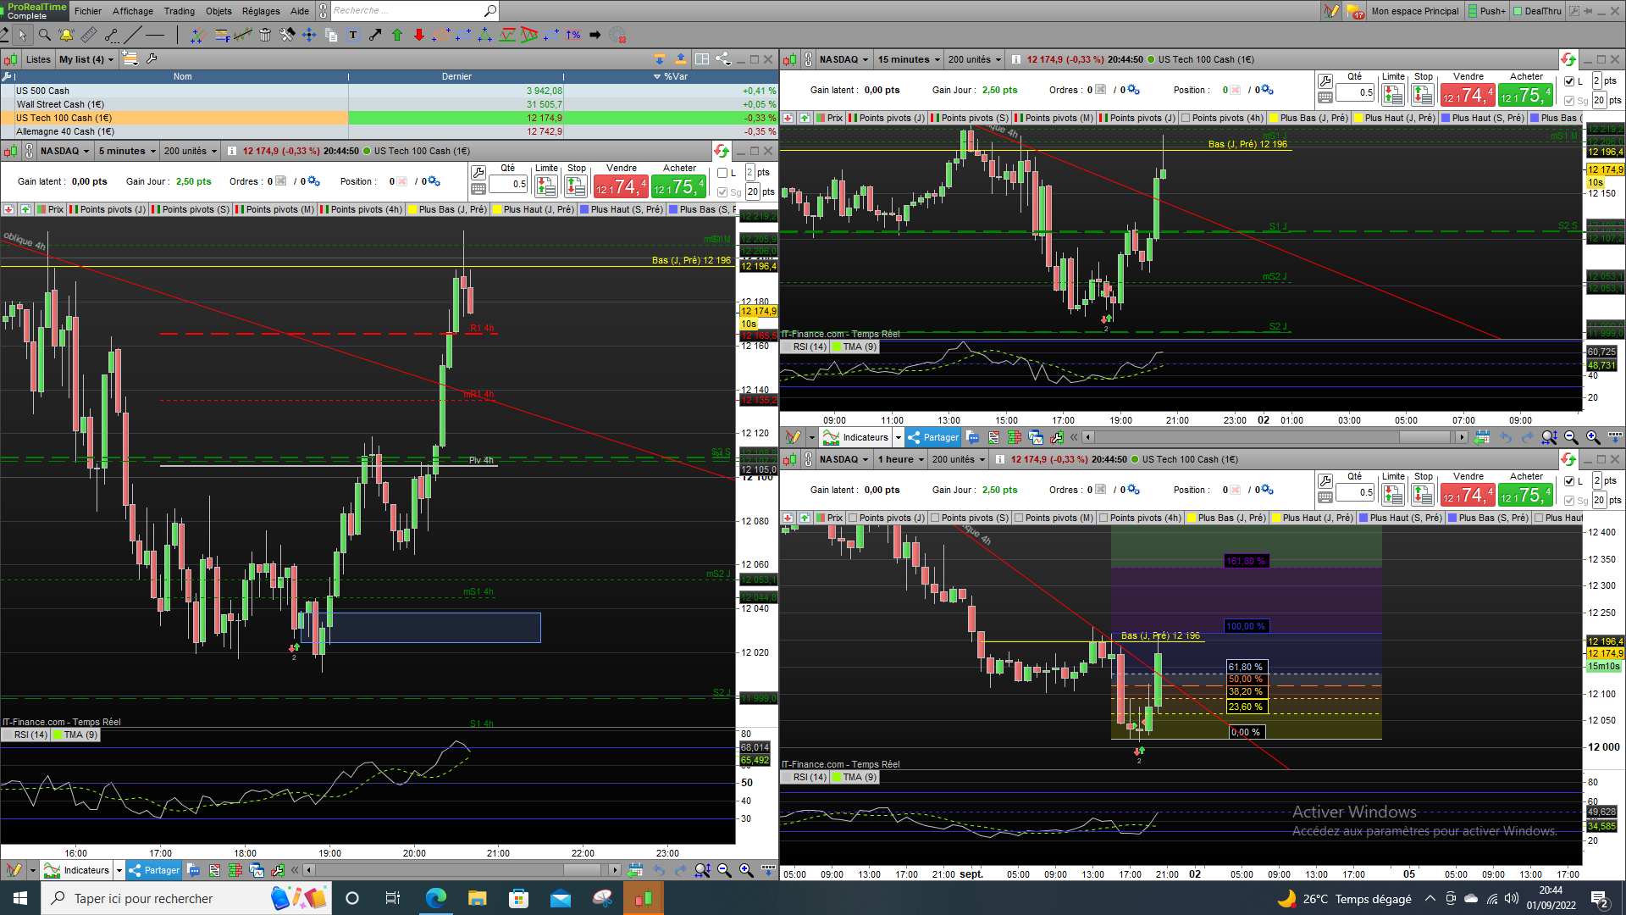Image resolution: width=1626 pixels, height=915 pixels.
Task: Select the text annotation tool
Action: tap(353, 35)
